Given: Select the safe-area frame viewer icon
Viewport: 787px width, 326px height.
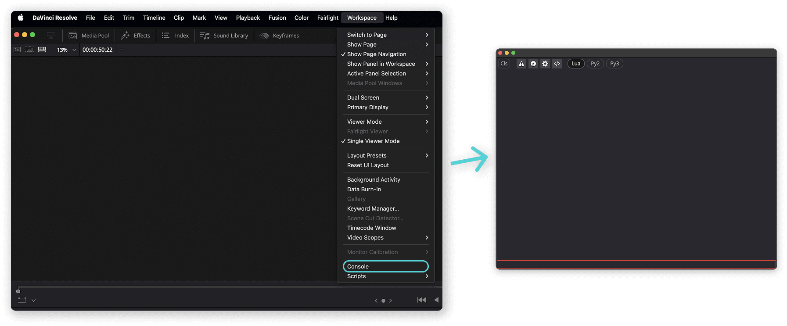Looking at the screenshot, I should pos(29,50).
